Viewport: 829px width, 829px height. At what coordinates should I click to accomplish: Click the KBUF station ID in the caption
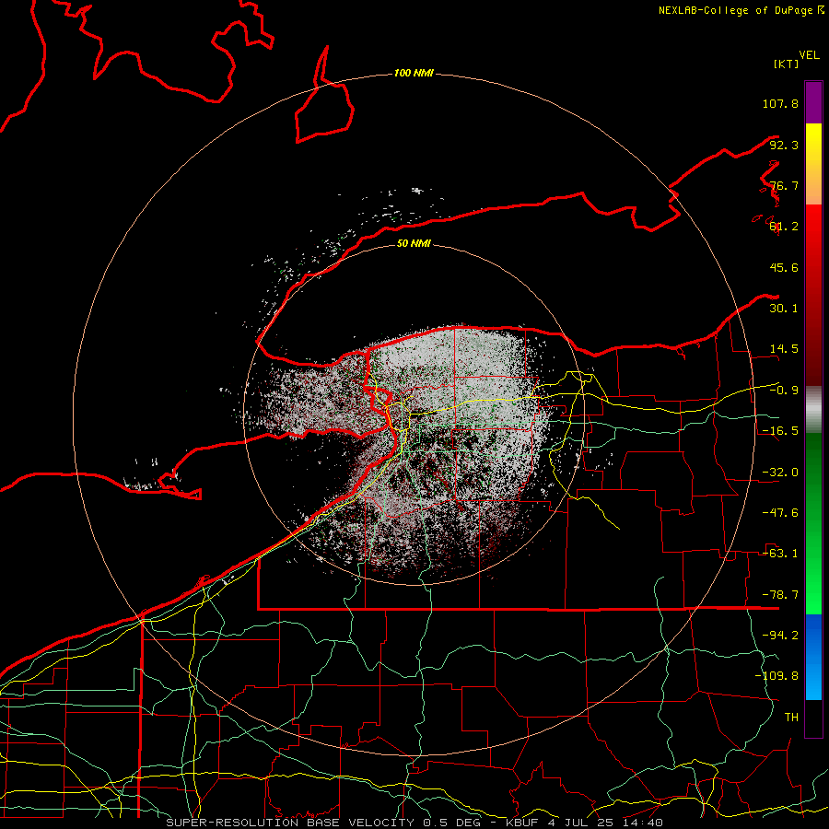pos(522,823)
